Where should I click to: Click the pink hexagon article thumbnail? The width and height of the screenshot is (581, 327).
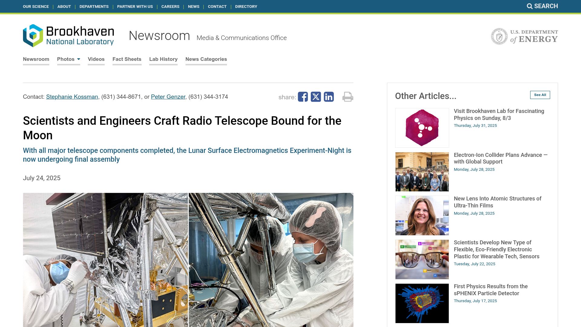coord(422,128)
